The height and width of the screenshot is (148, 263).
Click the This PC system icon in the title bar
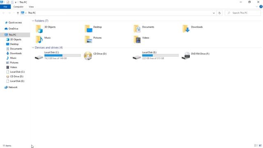click(x=2, y=2)
